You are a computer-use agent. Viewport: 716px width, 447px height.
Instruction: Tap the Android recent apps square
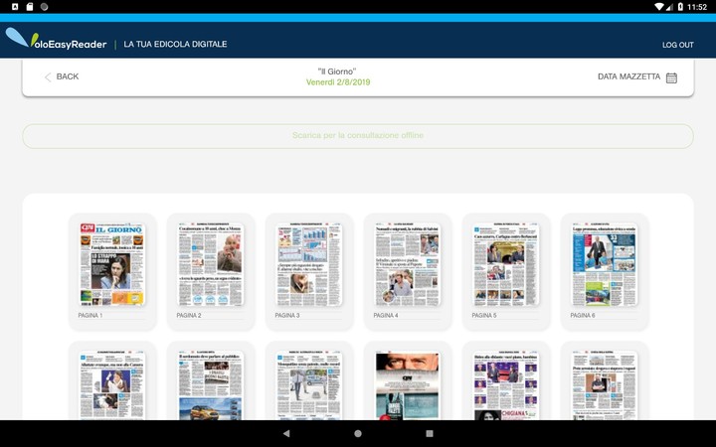pos(430,433)
